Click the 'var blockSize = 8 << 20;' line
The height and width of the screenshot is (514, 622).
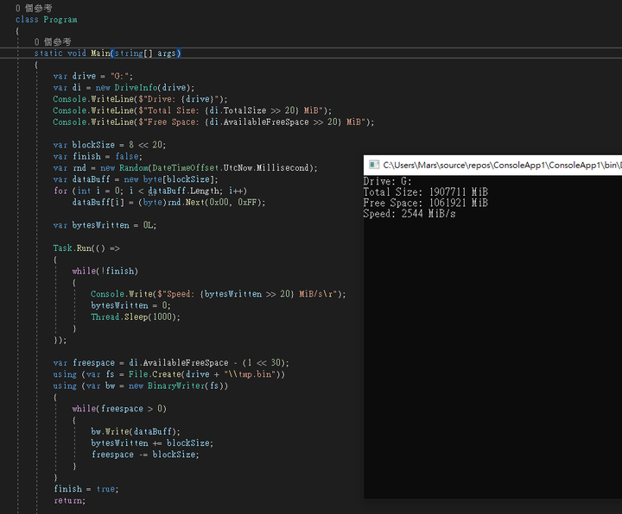pyautogui.click(x=110, y=145)
